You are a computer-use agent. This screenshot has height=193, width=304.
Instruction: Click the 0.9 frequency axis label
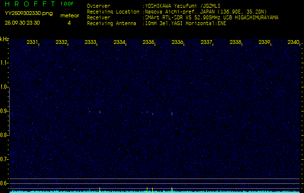point(4,111)
